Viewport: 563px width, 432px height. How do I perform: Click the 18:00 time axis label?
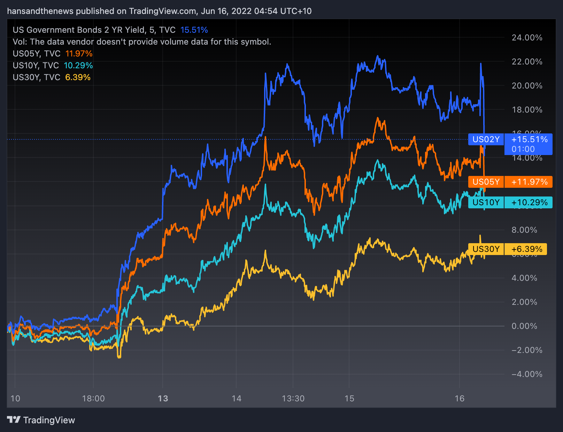click(93, 399)
